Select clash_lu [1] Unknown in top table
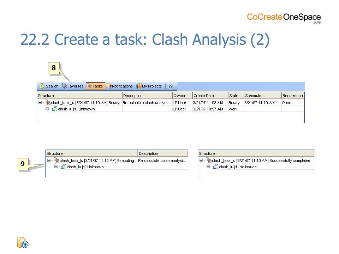The image size is (339, 254). coord(76,109)
